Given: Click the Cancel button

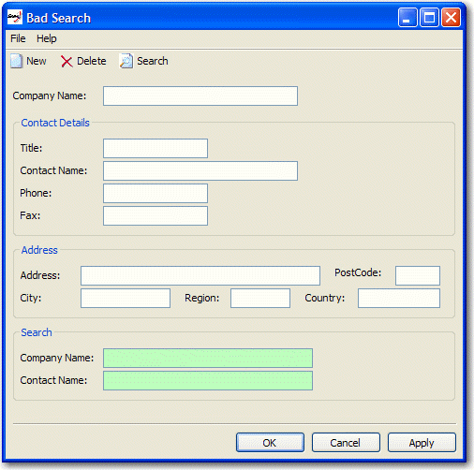Looking at the screenshot, I should [346, 443].
